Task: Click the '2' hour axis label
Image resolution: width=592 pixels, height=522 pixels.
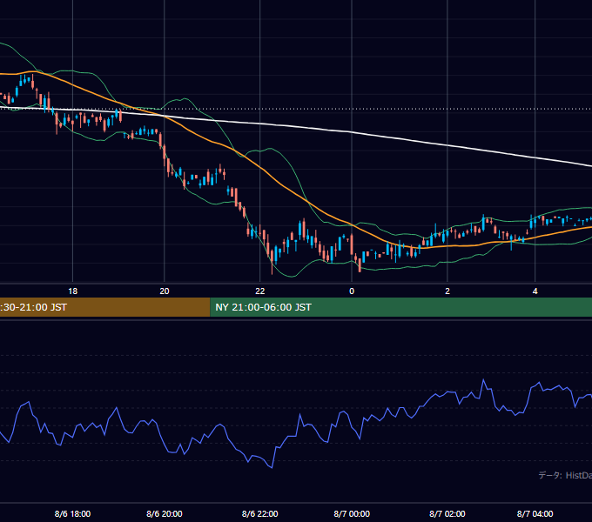Action: pyautogui.click(x=447, y=291)
